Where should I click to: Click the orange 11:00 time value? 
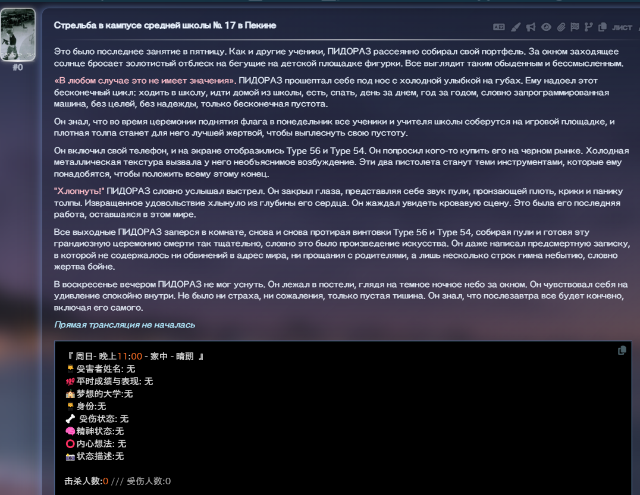pyautogui.click(x=130, y=357)
